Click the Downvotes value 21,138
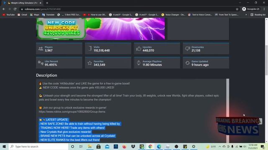 (196, 50)
